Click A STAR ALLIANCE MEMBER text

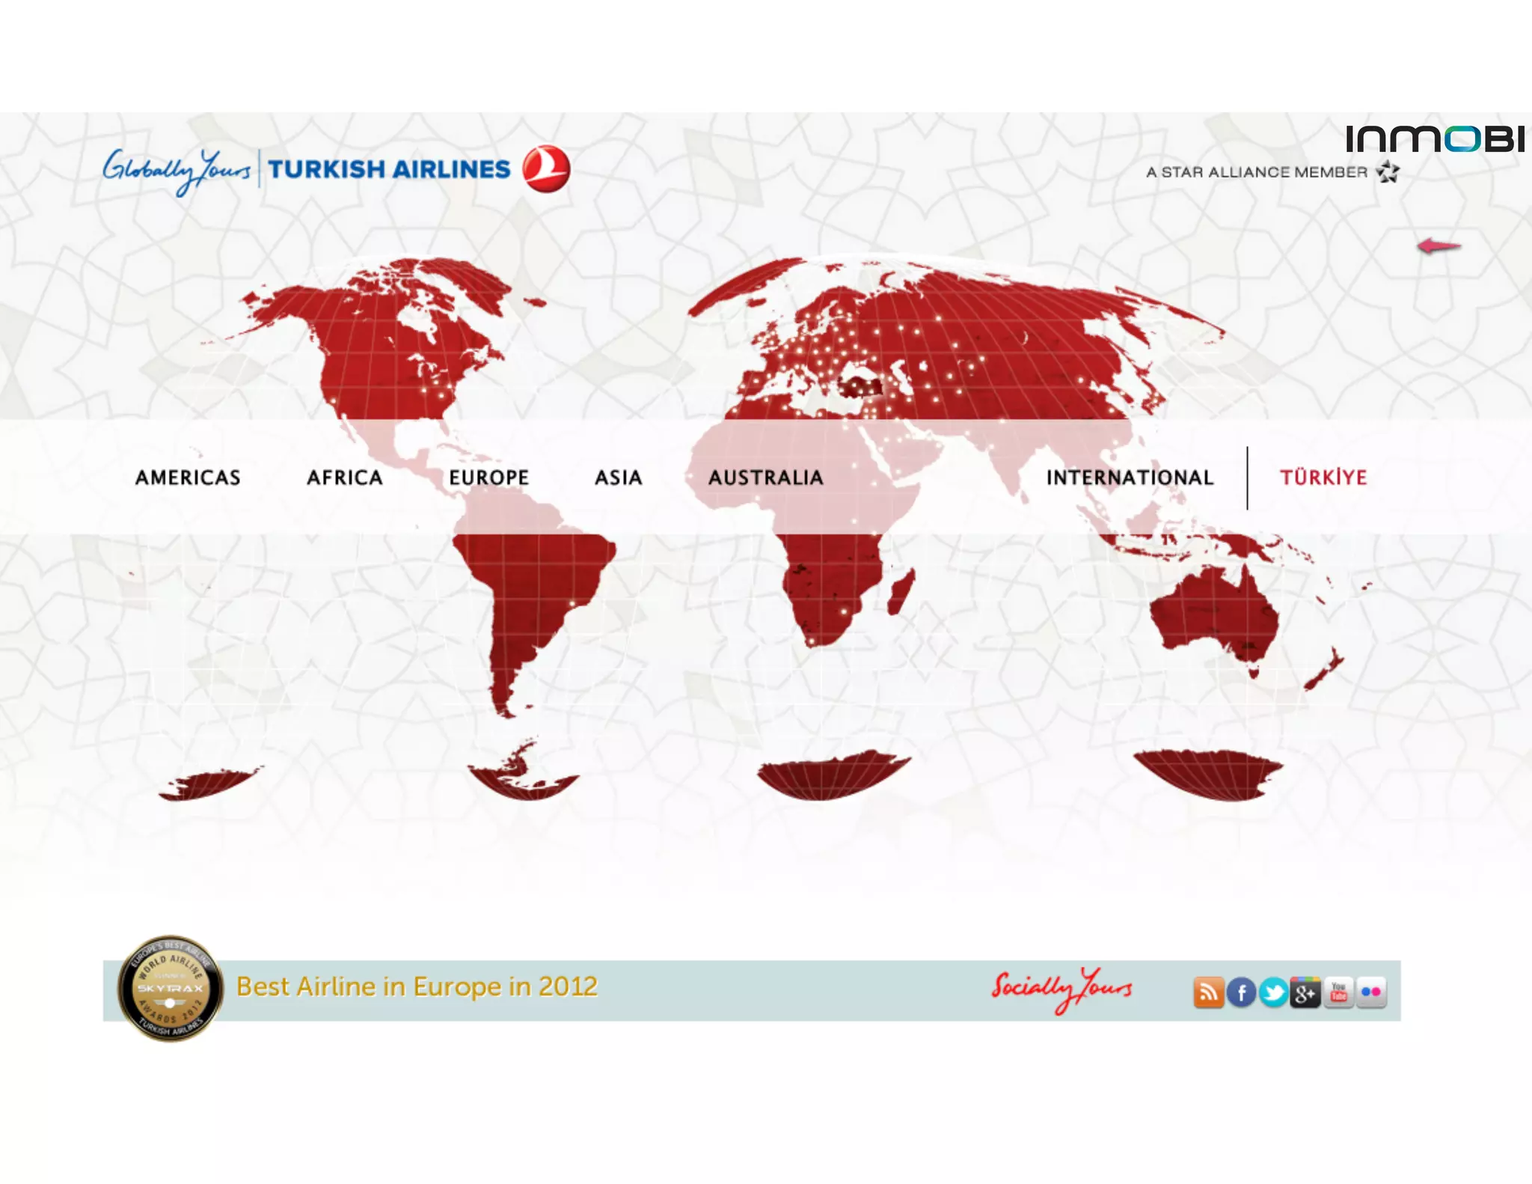coord(1257,172)
